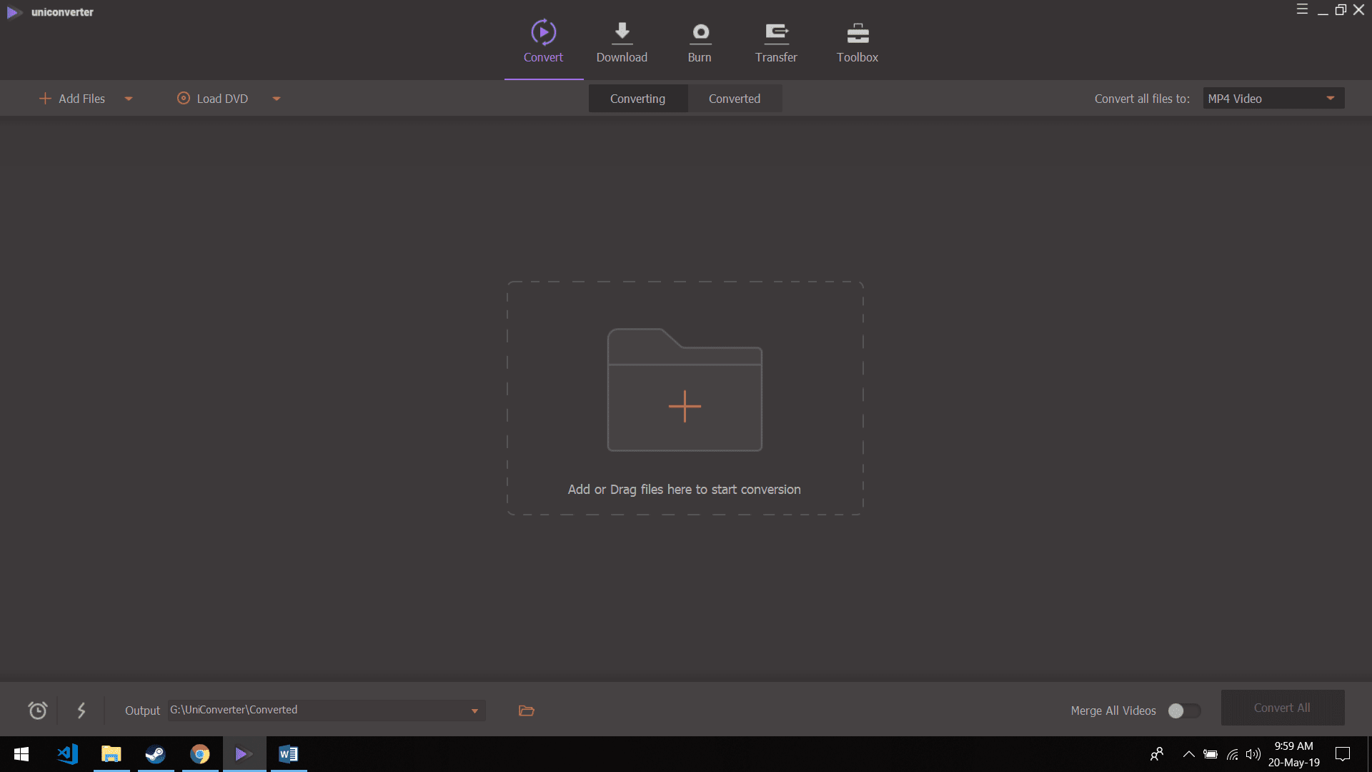Click the hamburger menu icon

pos(1302,9)
